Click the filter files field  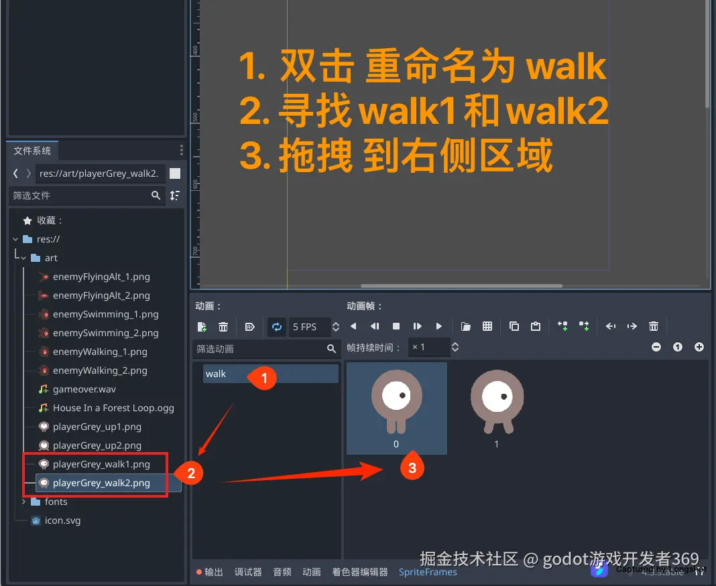(86, 196)
